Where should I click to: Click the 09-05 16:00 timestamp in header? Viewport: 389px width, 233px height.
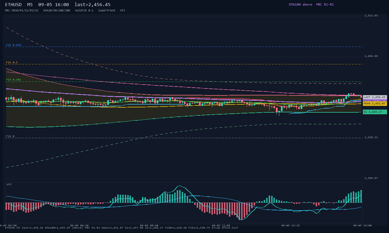(54, 5)
